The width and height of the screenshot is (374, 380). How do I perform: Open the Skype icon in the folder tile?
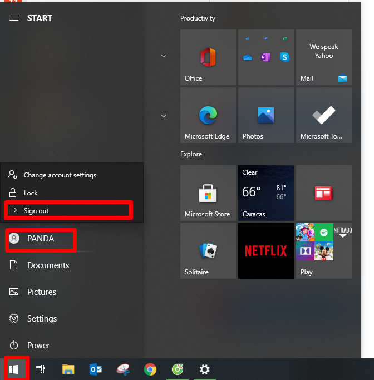[x=284, y=57]
